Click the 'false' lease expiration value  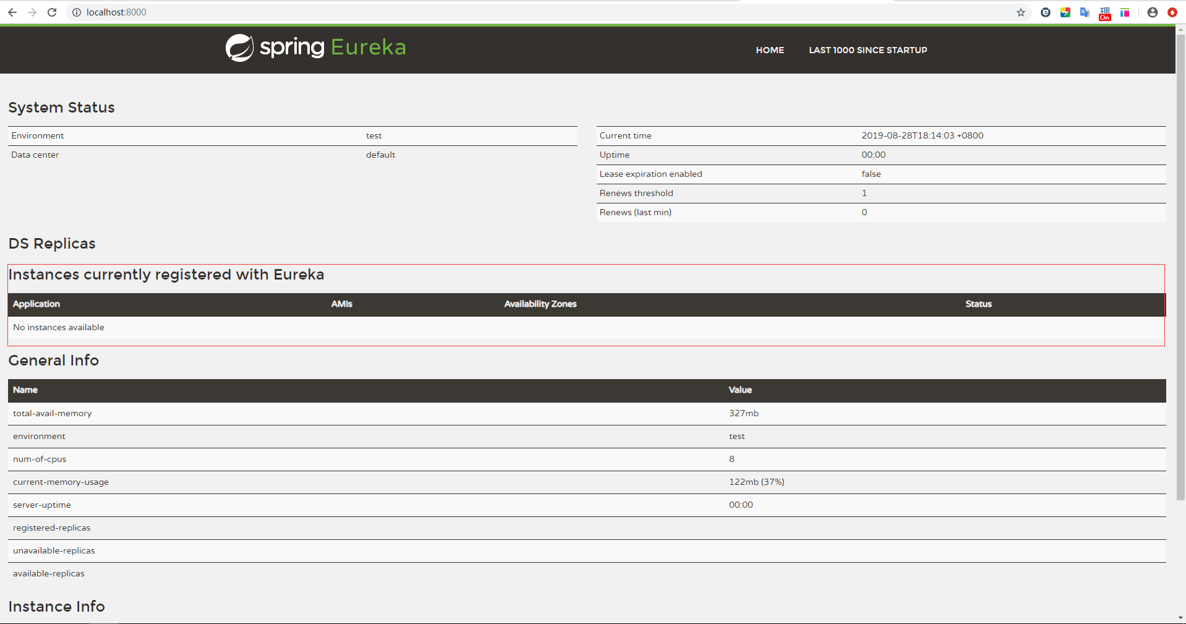point(871,174)
